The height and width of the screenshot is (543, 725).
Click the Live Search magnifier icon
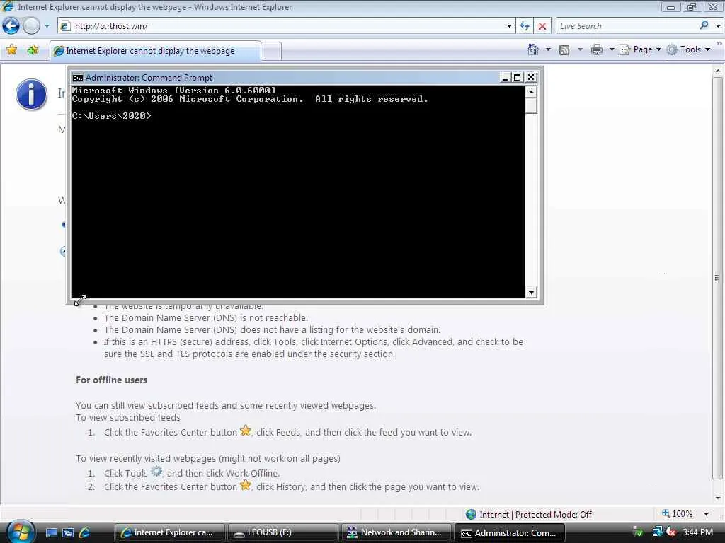[704, 25]
